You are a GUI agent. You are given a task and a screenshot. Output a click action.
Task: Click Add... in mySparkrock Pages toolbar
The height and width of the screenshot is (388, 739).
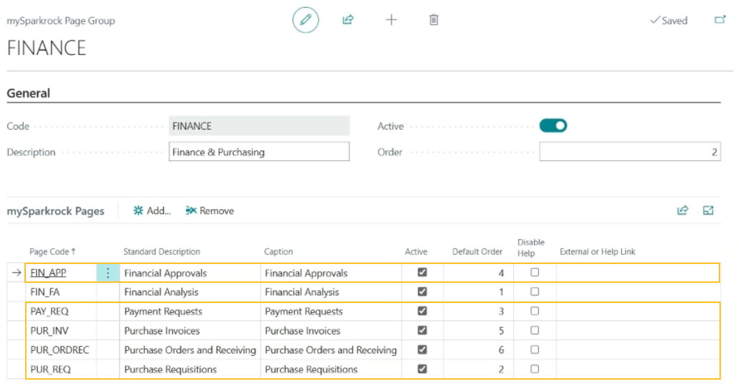[x=153, y=210]
